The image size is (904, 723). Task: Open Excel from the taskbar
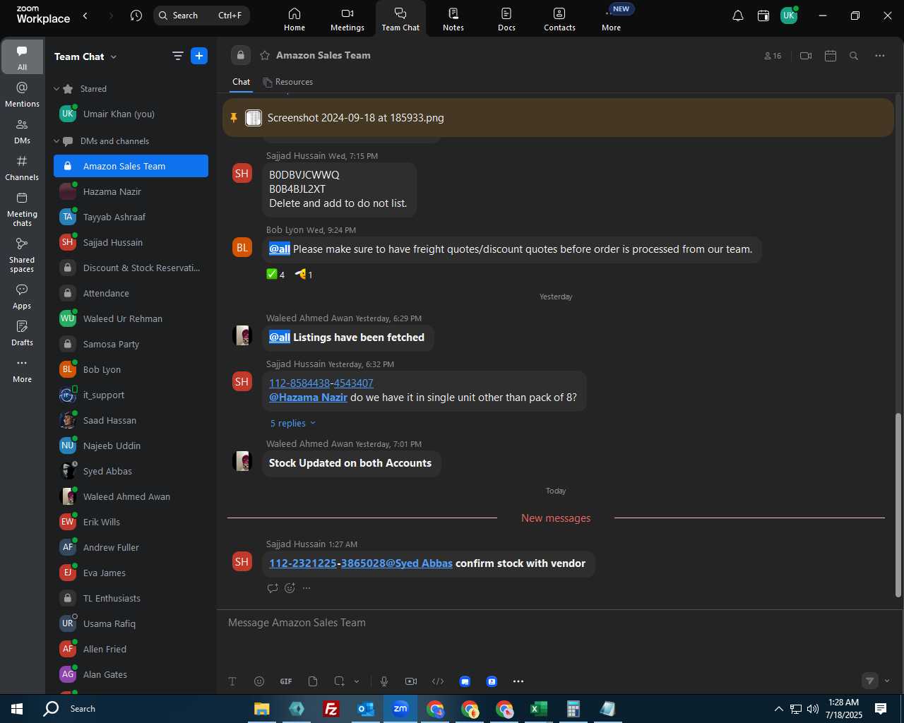pos(539,709)
